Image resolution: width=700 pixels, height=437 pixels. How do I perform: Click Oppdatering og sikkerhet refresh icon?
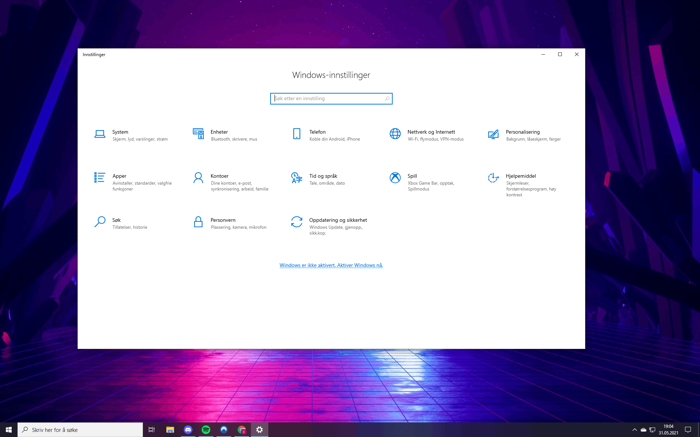(x=296, y=222)
